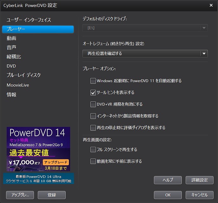Enable DVD+VR 規格を有効にする checkbox

tap(93, 104)
